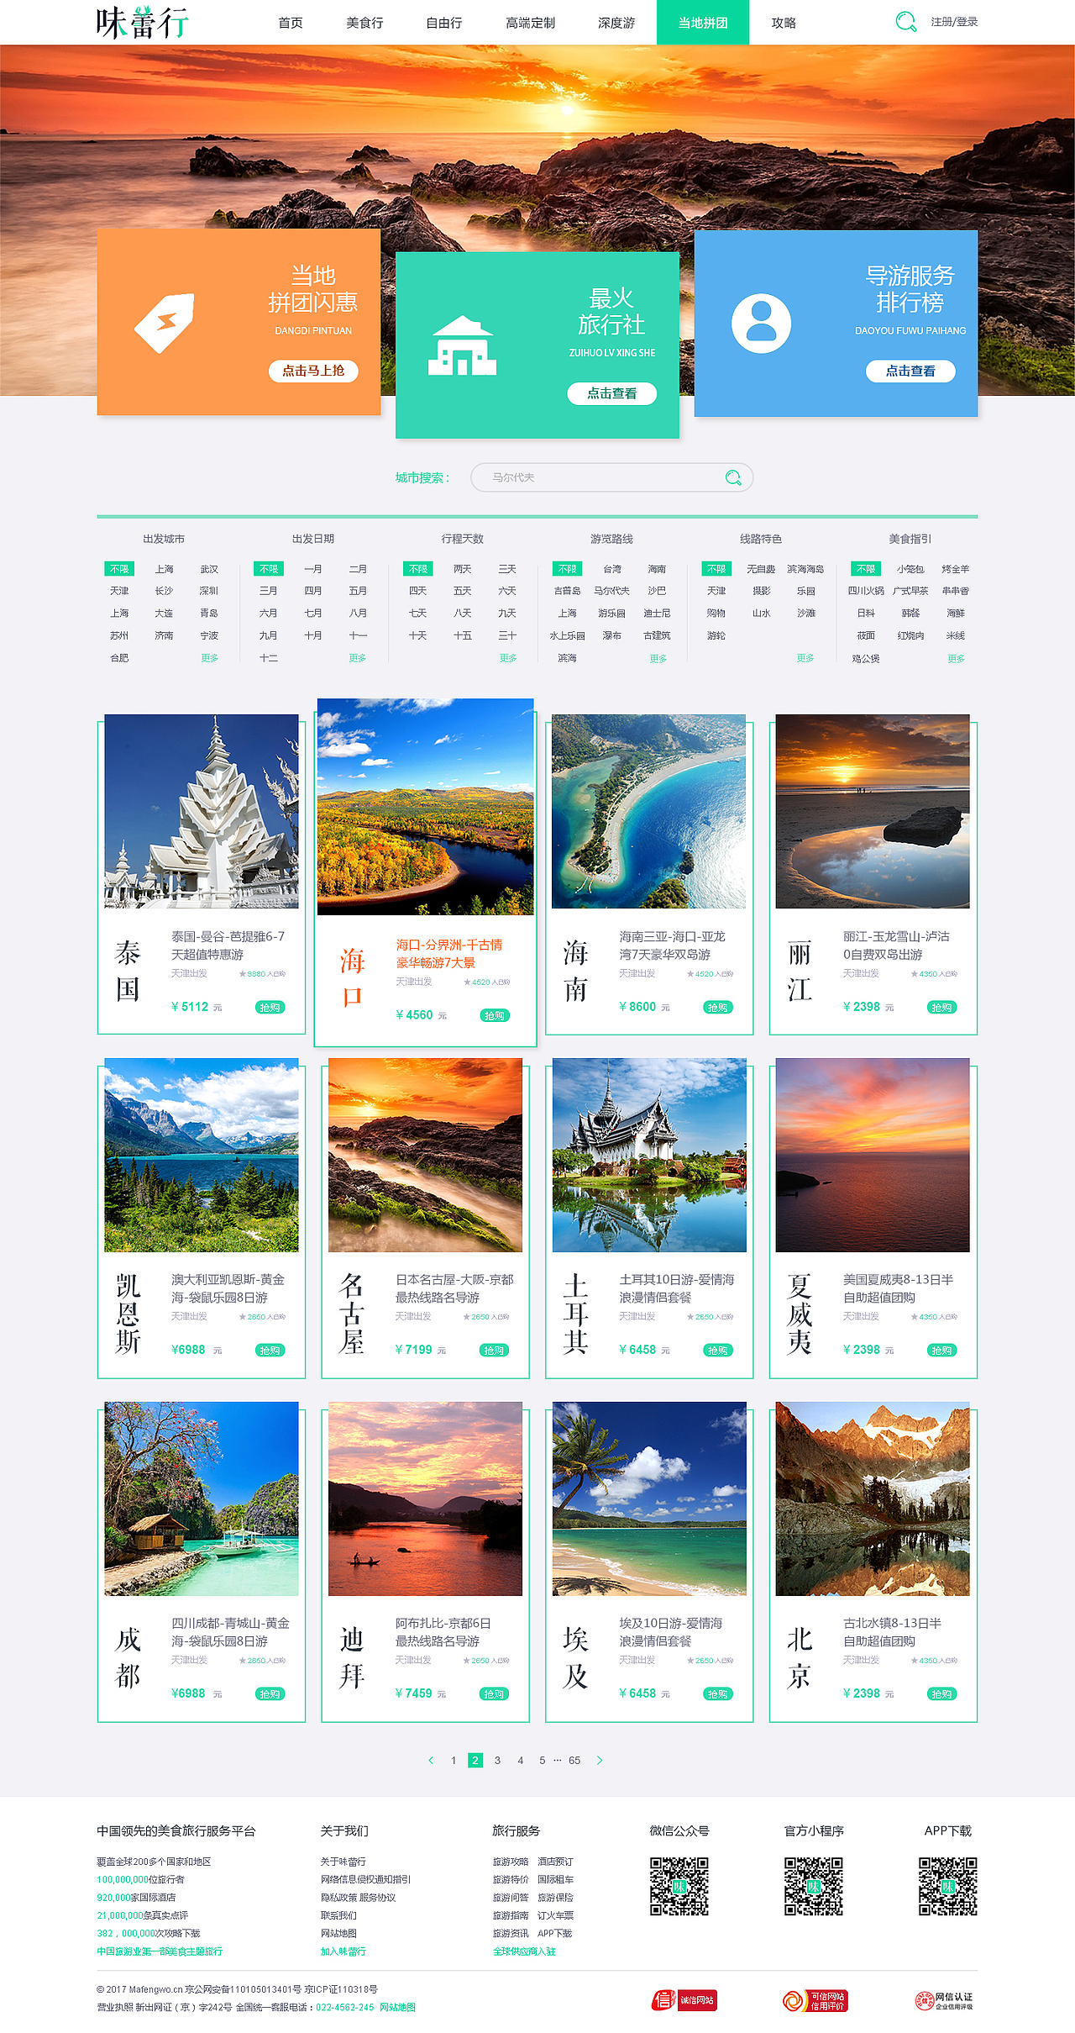Expand 更多 under 出发城市
The image size is (1075, 2033).
pos(209,658)
